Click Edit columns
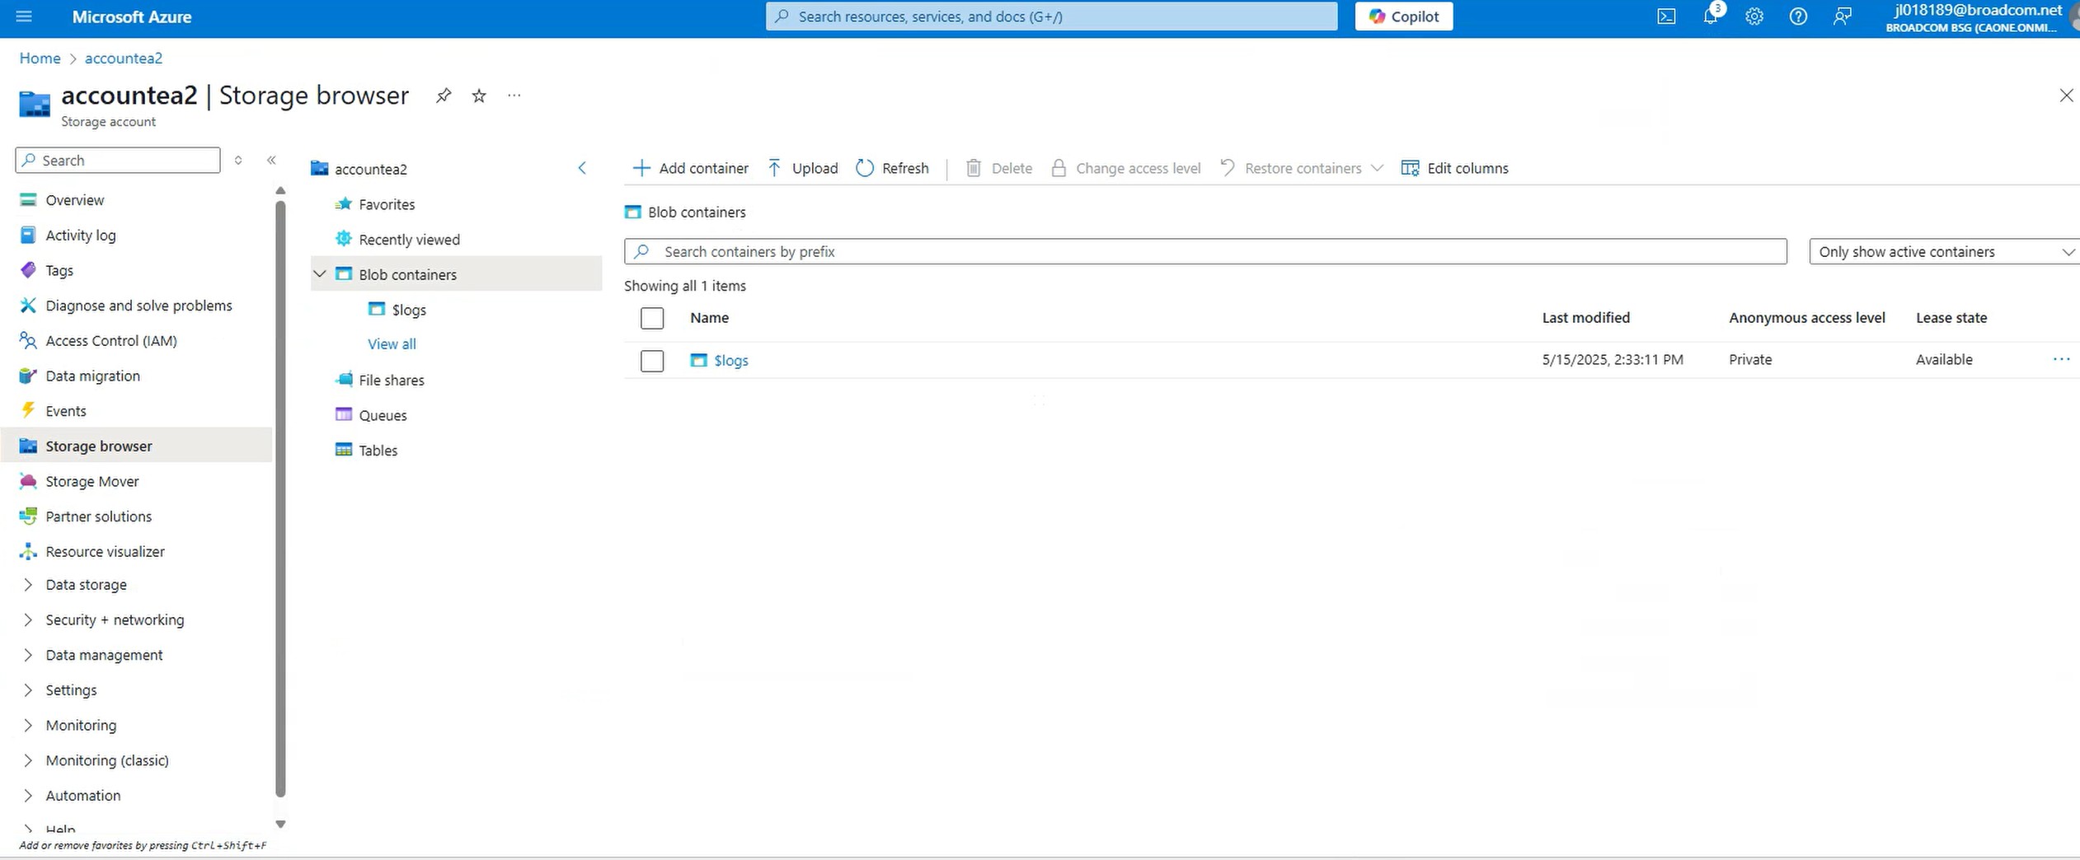This screenshot has height=860, width=2080. click(x=1455, y=168)
